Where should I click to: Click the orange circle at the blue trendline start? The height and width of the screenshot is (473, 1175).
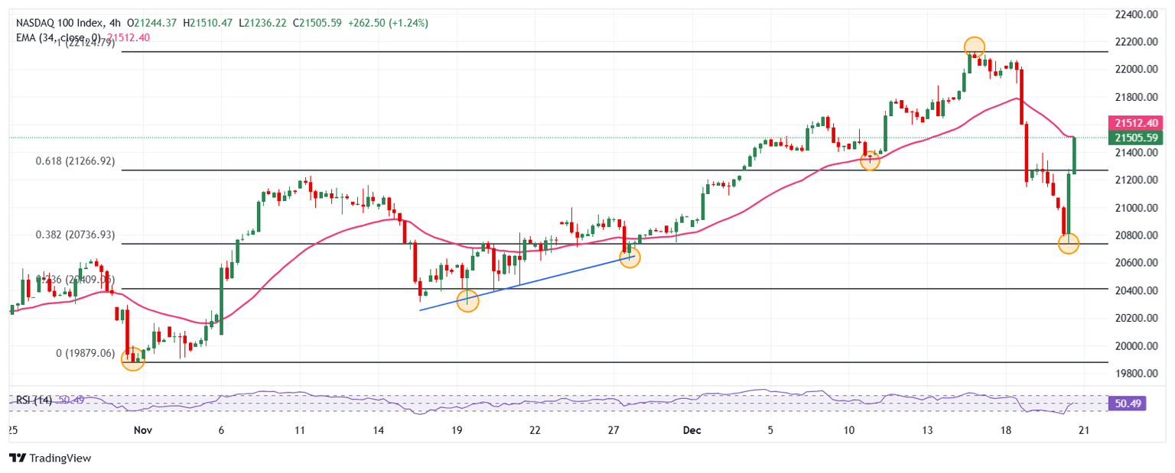point(467,300)
